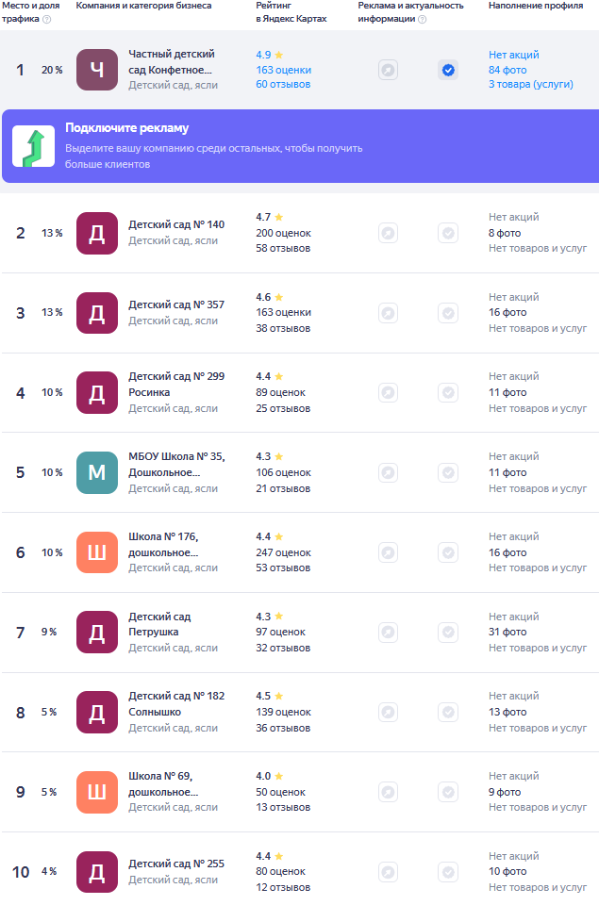Click company name 'Школа № 176, дошкольное...'

tap(163, 544)
